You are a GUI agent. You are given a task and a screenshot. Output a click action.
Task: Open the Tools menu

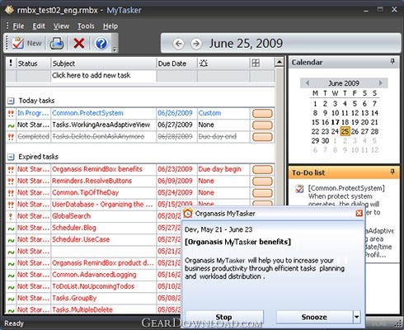(86, 26)
